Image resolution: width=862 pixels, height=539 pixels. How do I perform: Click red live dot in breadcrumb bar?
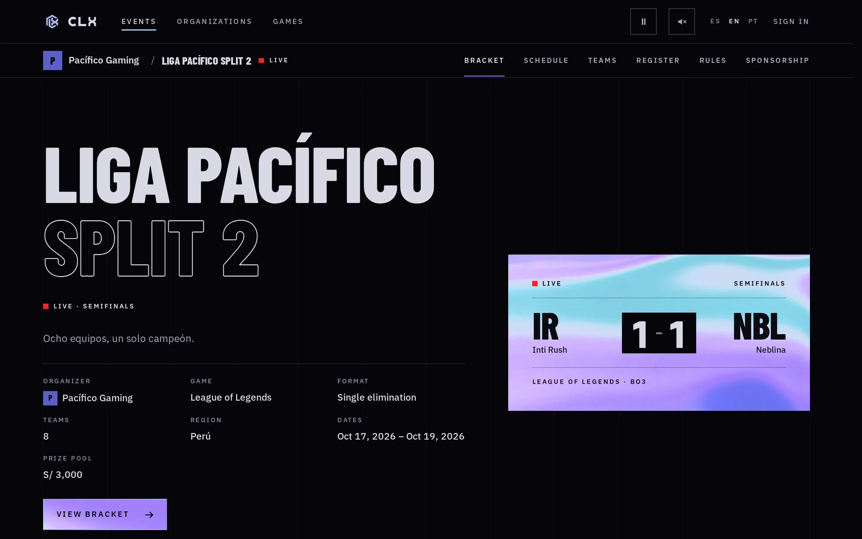tap(261, 60)
